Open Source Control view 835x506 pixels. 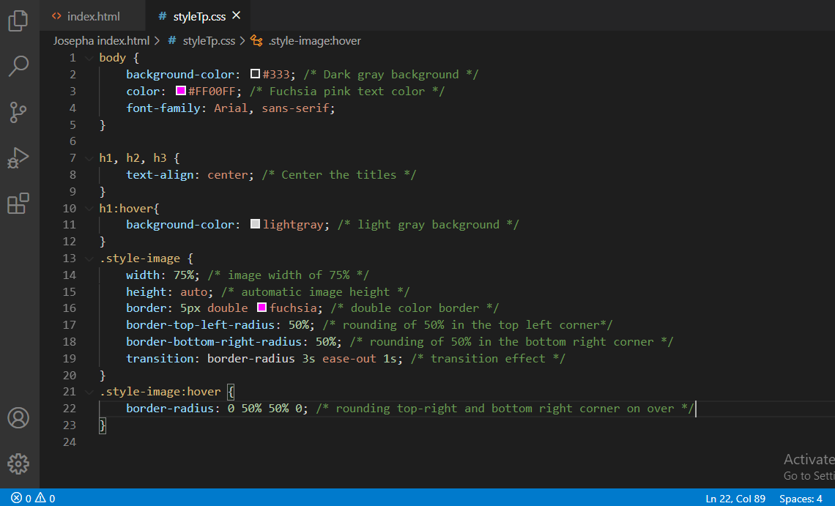[x=18, y=112]
